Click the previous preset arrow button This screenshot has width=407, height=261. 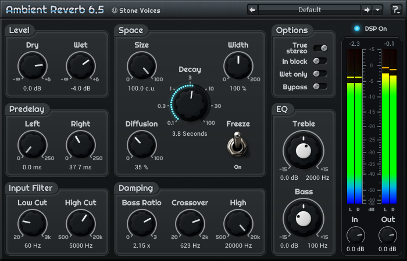[252, 10]
